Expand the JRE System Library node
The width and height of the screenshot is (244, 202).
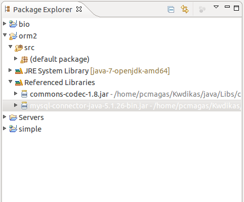click(10, 70)
